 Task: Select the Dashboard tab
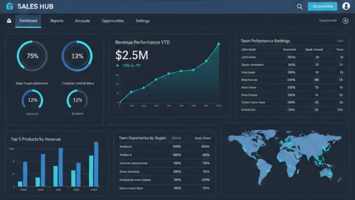coord(28,21)
